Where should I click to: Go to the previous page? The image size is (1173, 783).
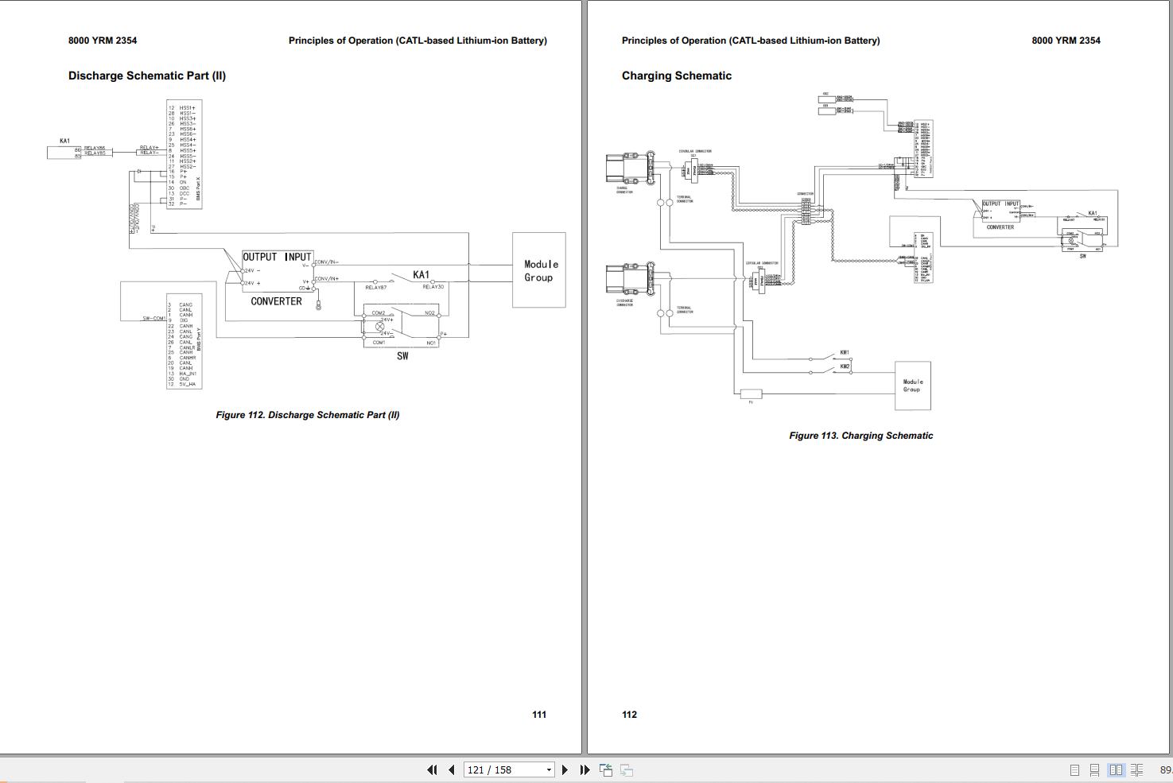pos(452,769)
